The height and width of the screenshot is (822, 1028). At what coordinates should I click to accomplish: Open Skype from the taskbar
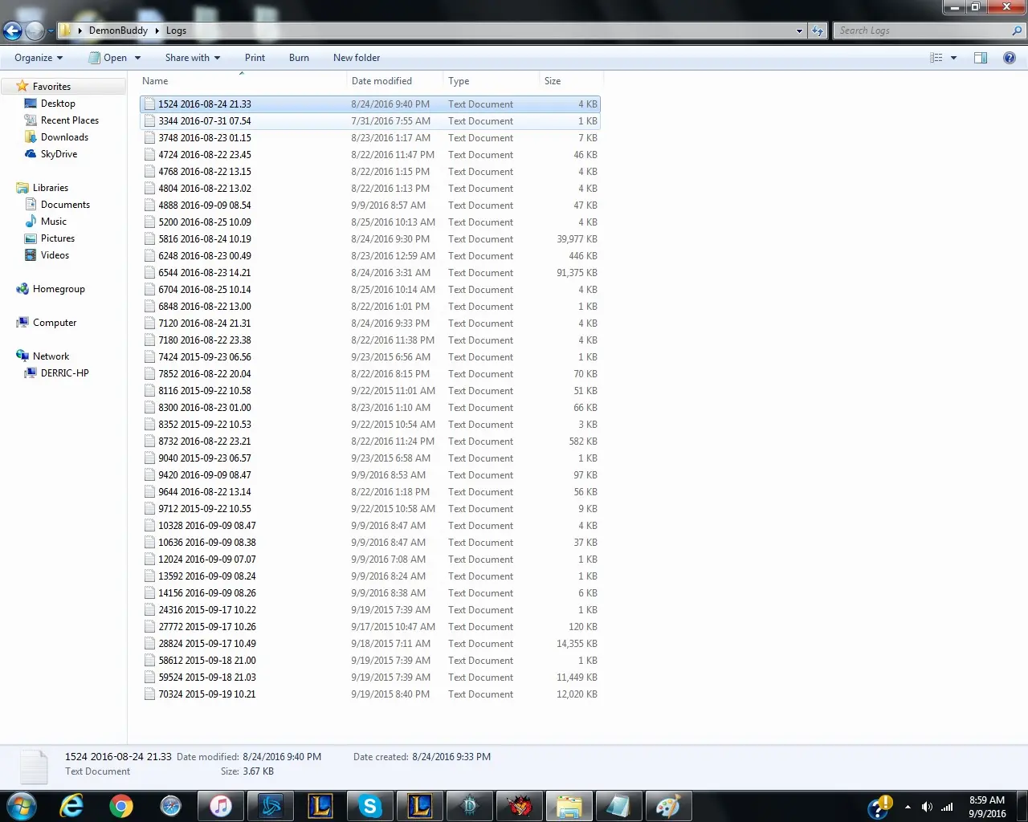tap(369, 806)
